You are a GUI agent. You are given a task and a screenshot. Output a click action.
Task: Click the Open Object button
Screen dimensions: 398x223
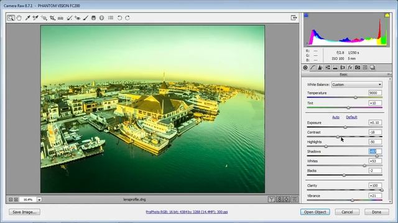pos(315,212)
